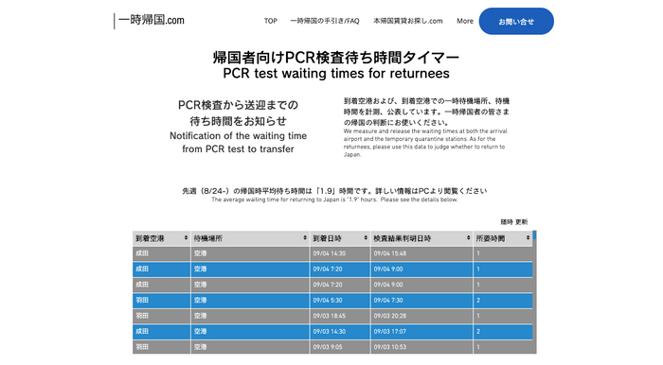Select the first blue 成田 row 09/04 7:20

pyautogui.click(x=332, y=269)
